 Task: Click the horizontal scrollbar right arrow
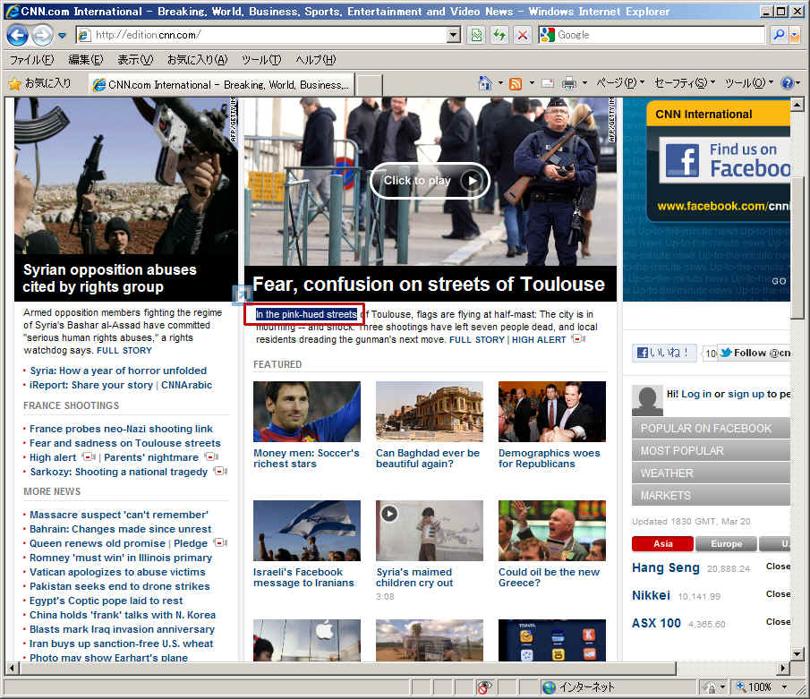click(x=784, y=668)
